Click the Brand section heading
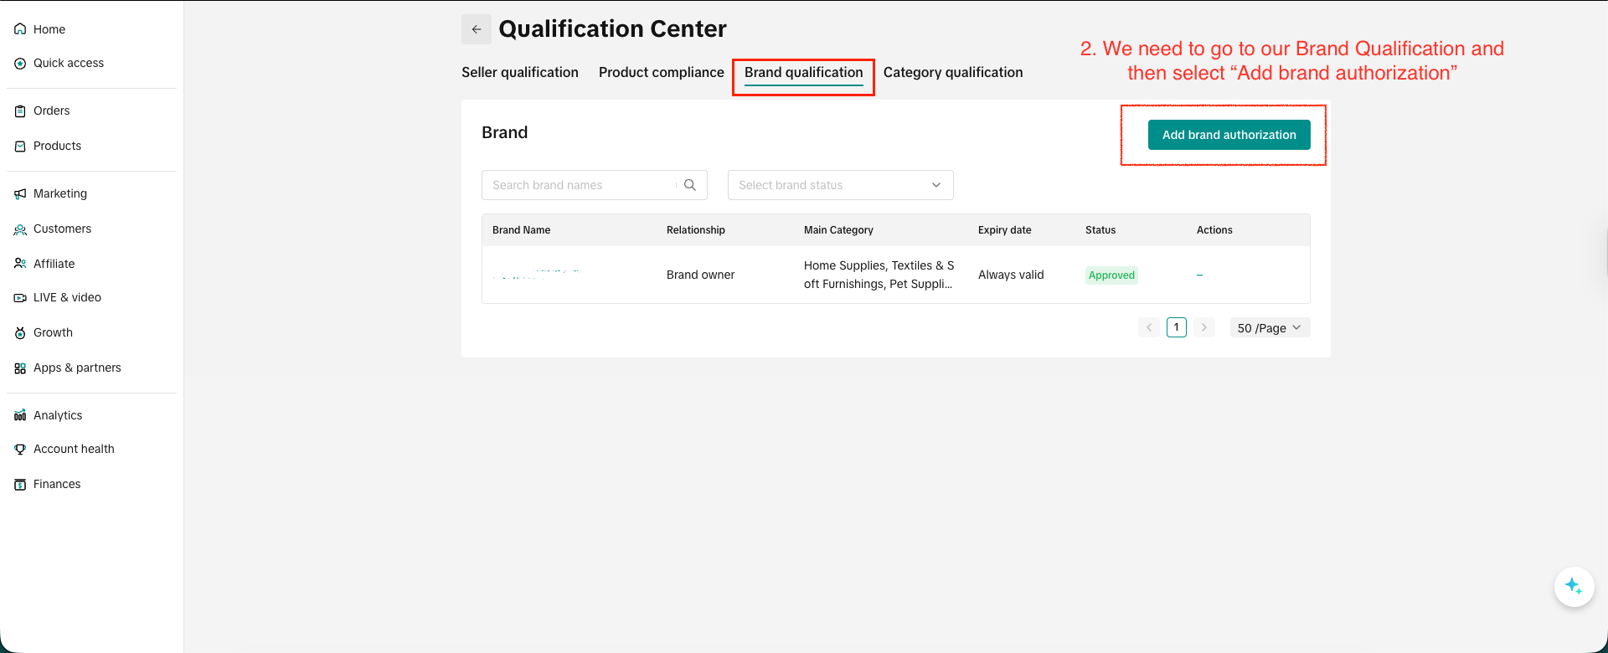Image resolution: width=1608 pixels, height=653 pixels. [505, 132]
